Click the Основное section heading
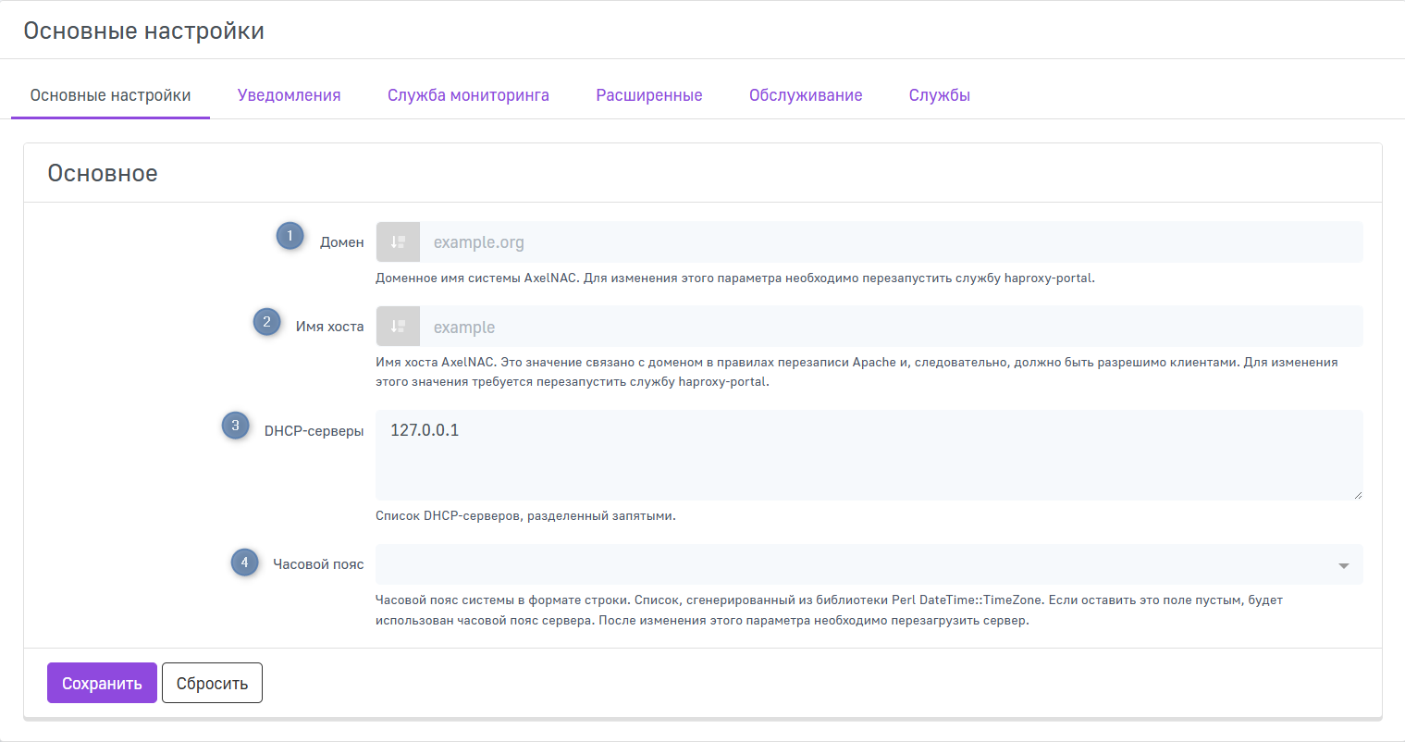The width and height of the screenshot is (1405, 742). pos(103,173)
